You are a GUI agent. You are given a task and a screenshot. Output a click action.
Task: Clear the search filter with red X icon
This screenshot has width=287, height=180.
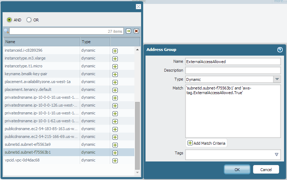point(136,31)
